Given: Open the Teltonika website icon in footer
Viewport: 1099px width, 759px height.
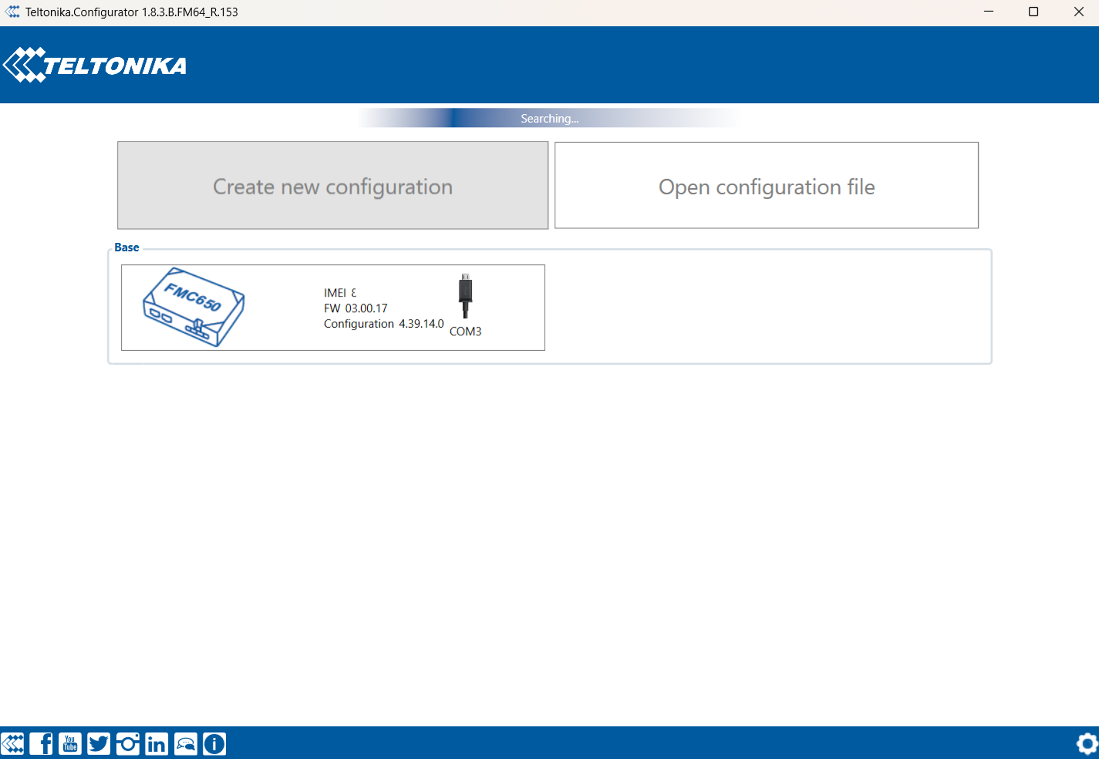Looking at the screenshot, I should coord(13,743).
